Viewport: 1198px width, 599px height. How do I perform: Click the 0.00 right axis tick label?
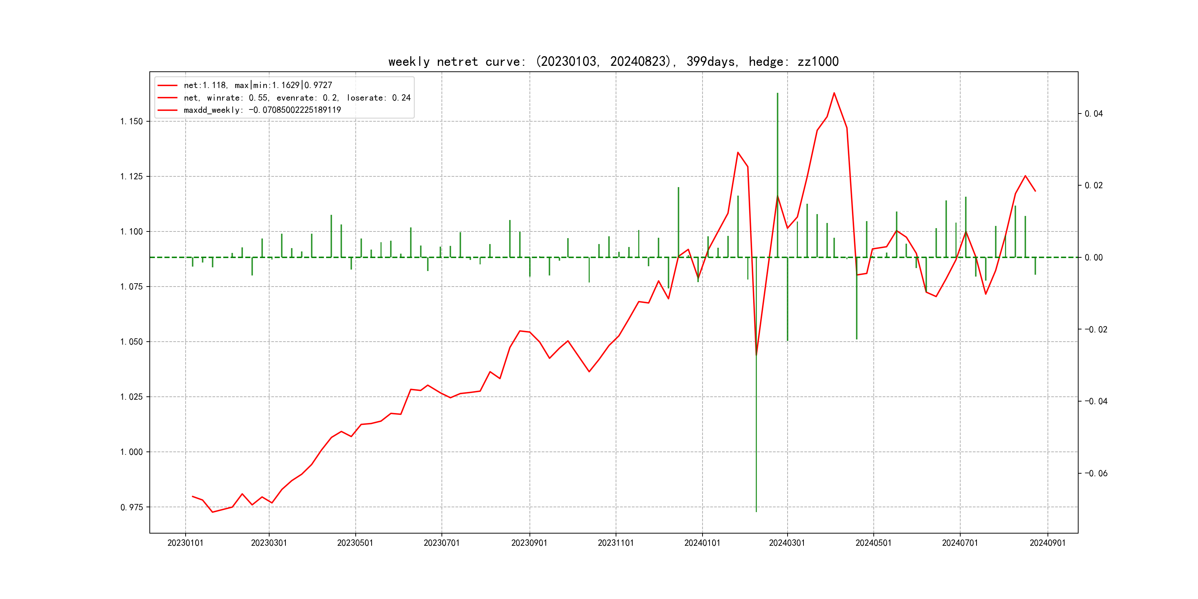(1093, 258)
